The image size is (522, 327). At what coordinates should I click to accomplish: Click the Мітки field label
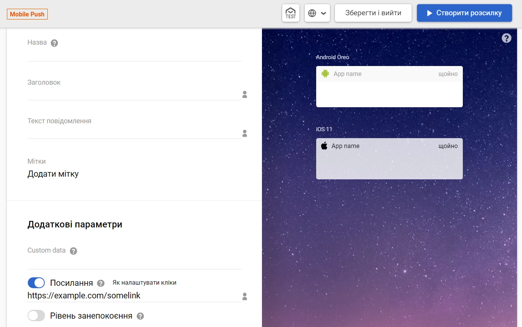37,161
